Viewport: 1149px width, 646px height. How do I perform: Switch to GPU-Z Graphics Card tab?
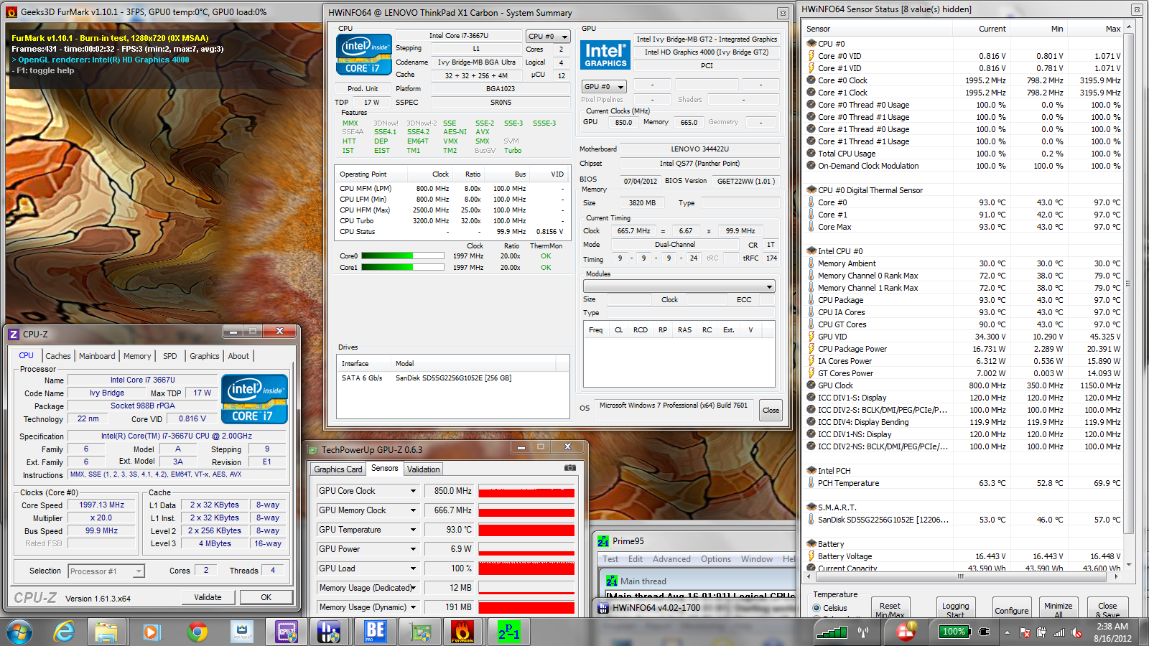[338, 469]
